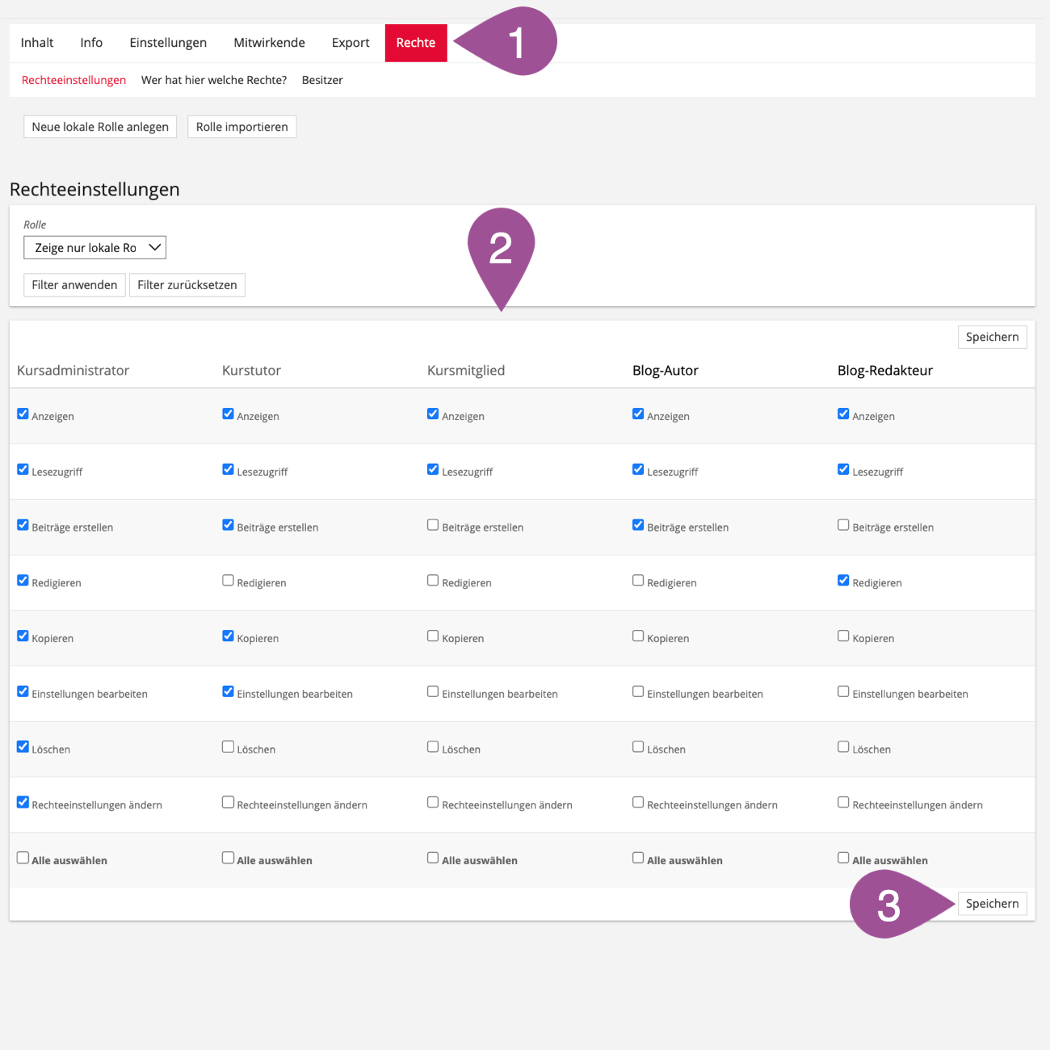The image size is (1050, 1050).
Task: Switch to the Inhalt tab
Action: click(37, 43)
